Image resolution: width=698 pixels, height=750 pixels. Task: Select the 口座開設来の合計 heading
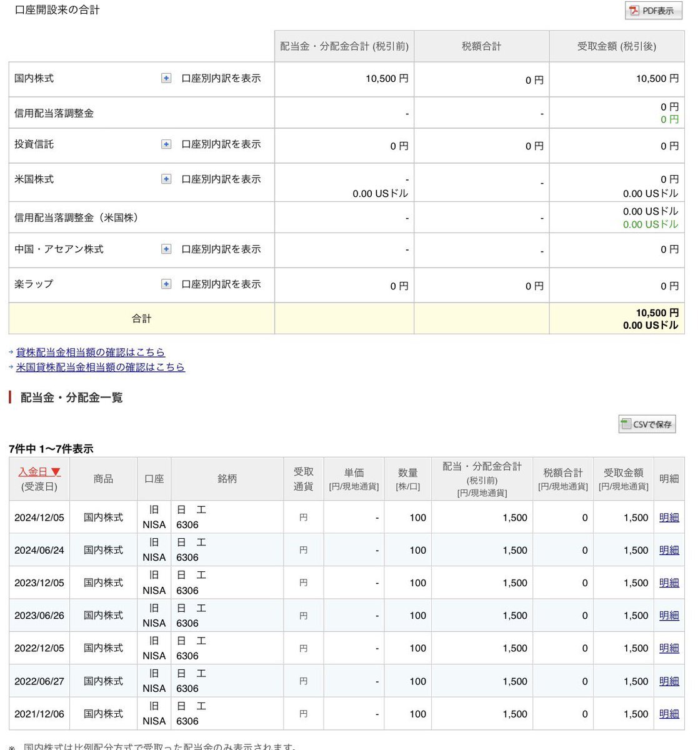[57, 10]
